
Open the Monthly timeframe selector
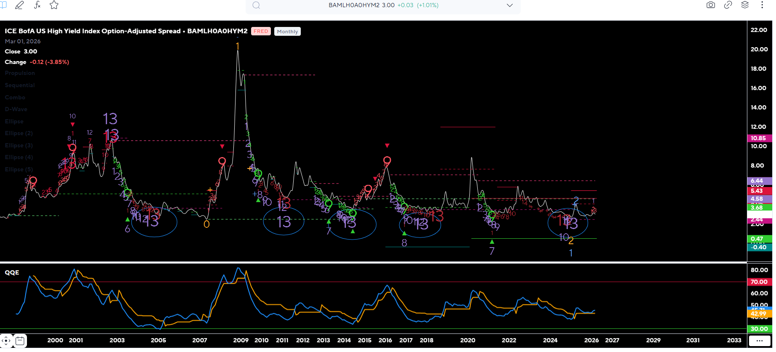pos(287,32)
